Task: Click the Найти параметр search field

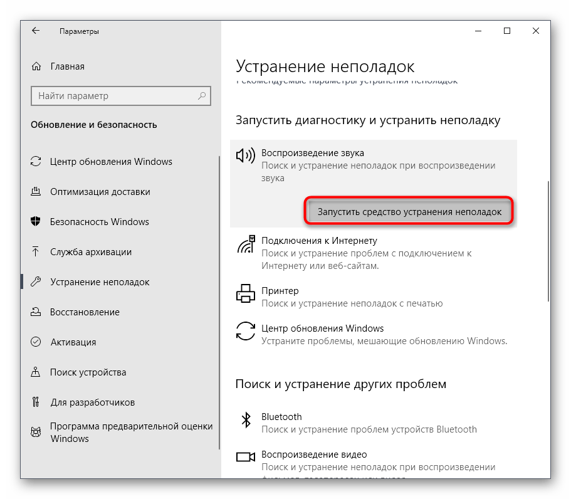Action: coord(121,96)
